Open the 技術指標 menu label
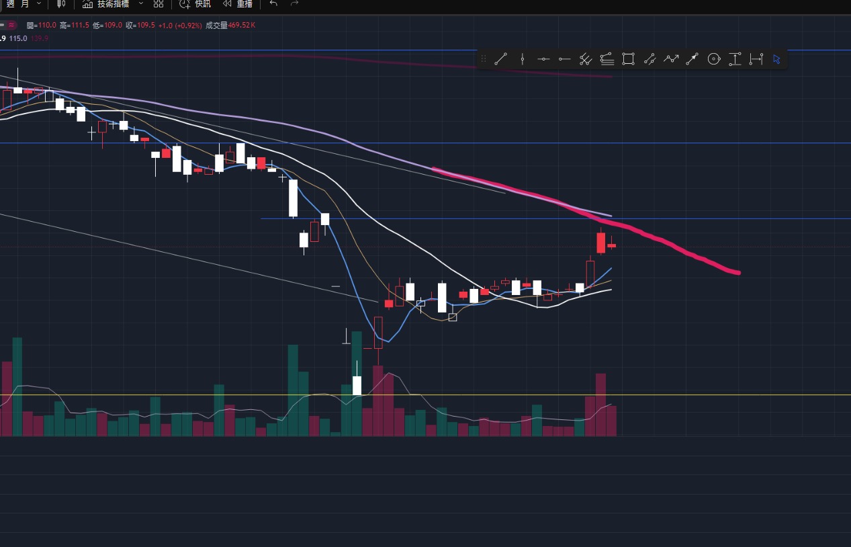This screenshot has width=851, height=547. (113, 4)
